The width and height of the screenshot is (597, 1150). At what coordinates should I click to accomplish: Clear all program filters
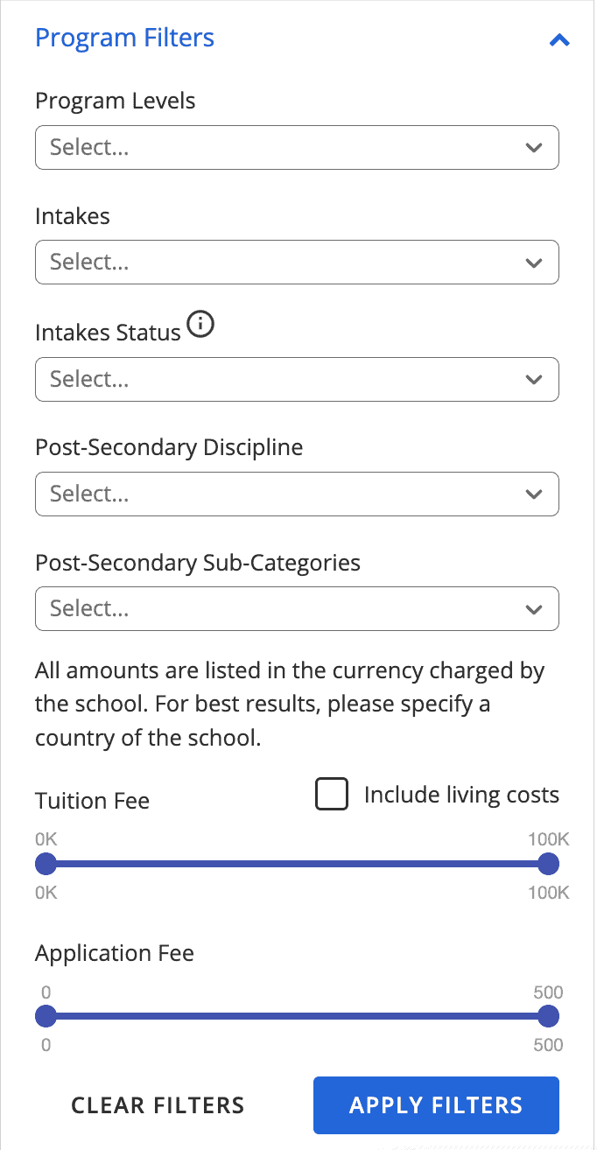pyautogui.click(x=158, y=1104)
